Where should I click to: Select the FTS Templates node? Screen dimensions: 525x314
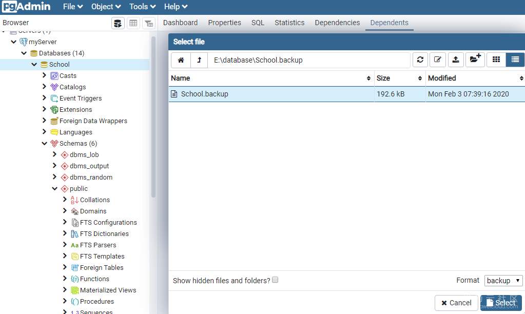click(x=102, y=256)
